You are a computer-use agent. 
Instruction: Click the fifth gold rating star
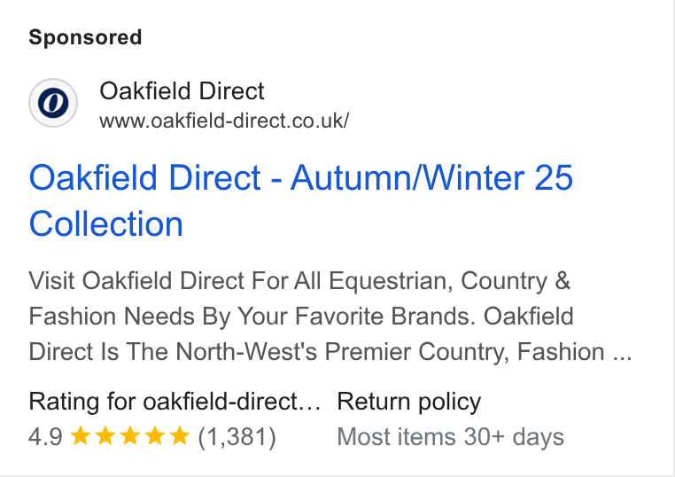pos(180,435)
